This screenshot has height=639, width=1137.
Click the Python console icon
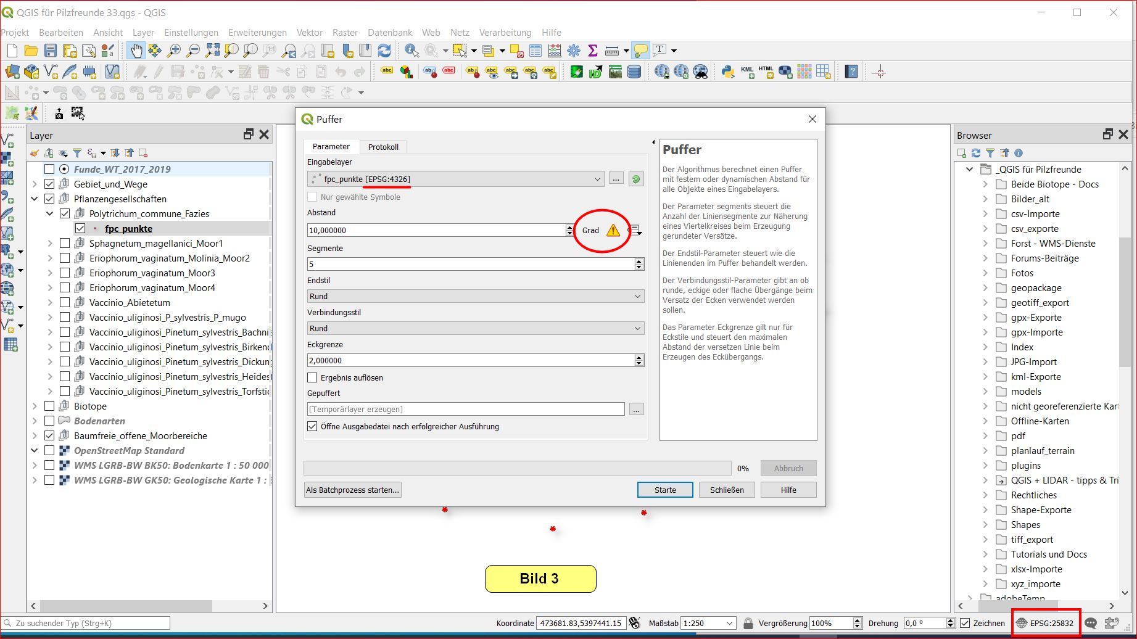pos(728,72)
